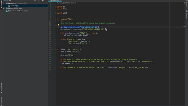The image size is (188, 106).
Task: Click the shebang '#!/usr/bin/env python' line
Action: (66, 3)
